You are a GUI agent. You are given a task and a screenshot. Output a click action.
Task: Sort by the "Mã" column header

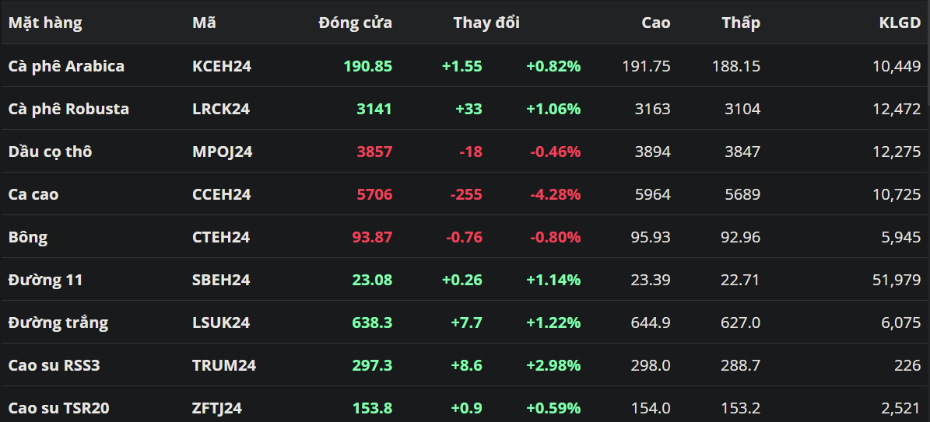pos(204,23)
